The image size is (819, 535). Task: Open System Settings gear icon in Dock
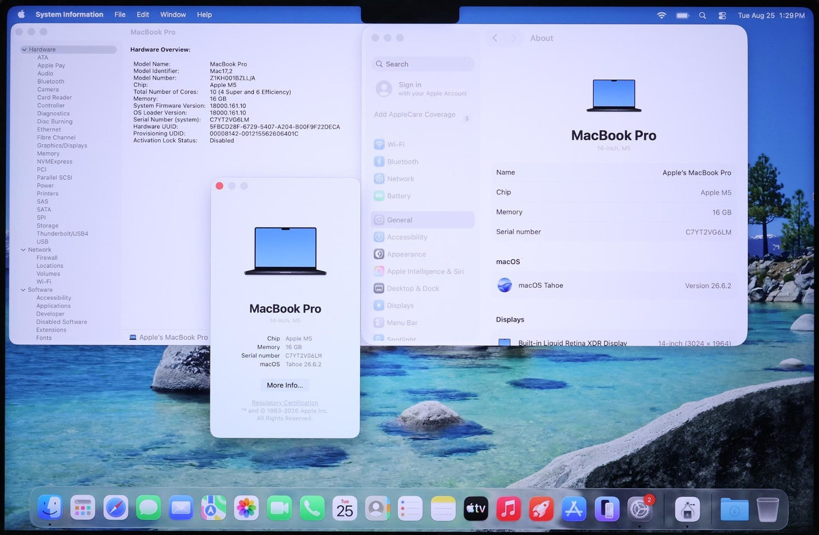click(x=639, y=508)
